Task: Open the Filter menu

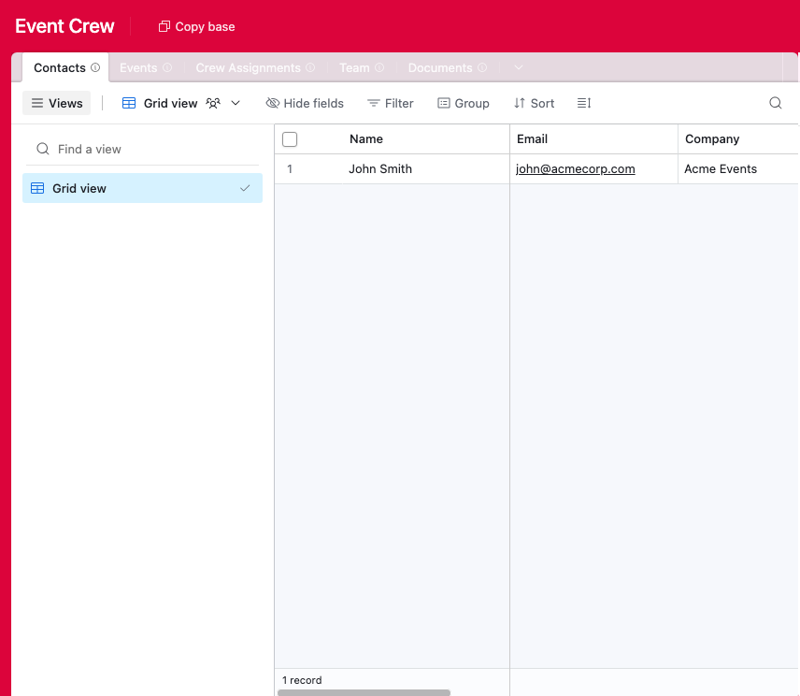Action: pos(391,103)
